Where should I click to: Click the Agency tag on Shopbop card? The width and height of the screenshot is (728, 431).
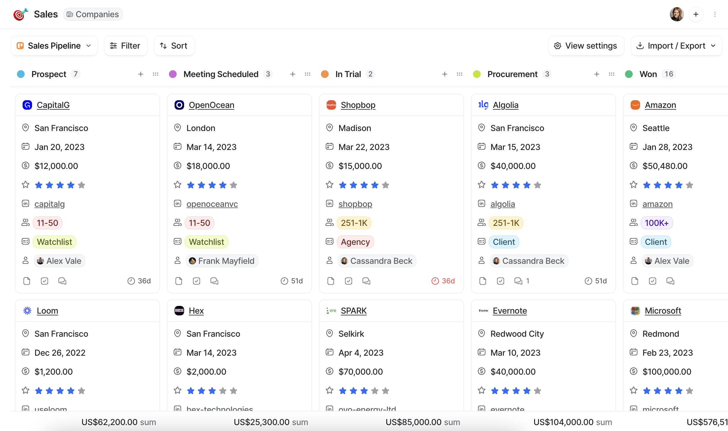point(355,242)
